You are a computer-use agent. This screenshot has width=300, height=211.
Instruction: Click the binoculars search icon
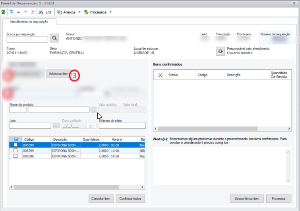(x=41, y=12)
